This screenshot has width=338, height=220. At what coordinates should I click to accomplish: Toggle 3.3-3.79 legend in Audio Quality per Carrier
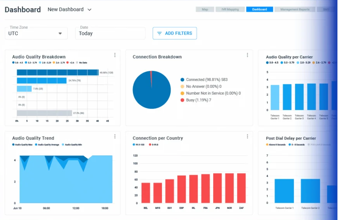pos(287,63)
